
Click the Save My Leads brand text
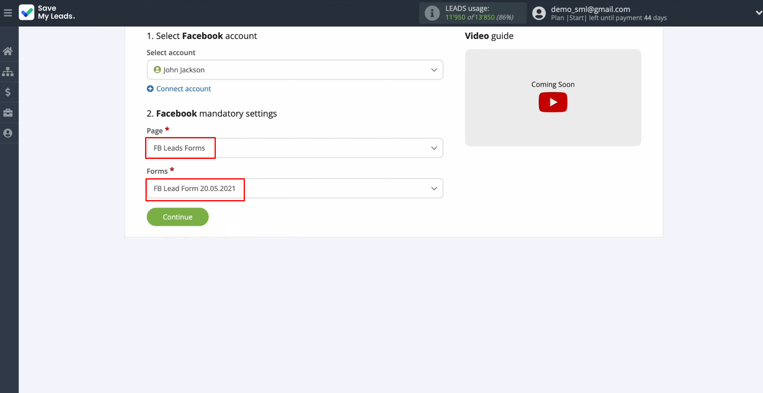(x=56, y=12)
